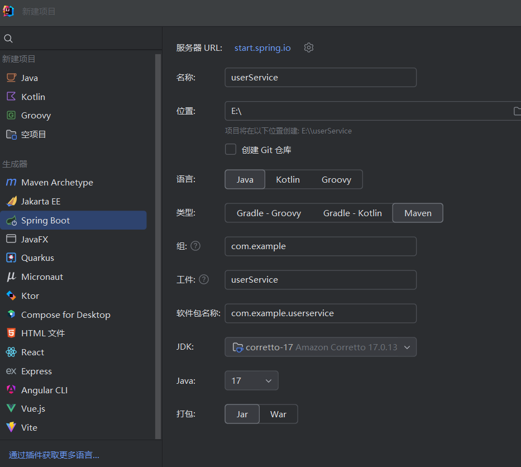Viewport: 521px width, 467px height.
Task: Click the Quarkus logo icon
Action: tap(11, 258)
